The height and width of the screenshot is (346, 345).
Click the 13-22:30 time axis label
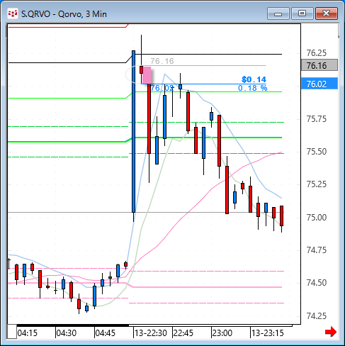click(151, 333)
